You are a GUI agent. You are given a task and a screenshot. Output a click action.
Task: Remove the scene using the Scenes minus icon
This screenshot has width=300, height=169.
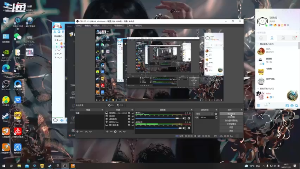[81, 132]
